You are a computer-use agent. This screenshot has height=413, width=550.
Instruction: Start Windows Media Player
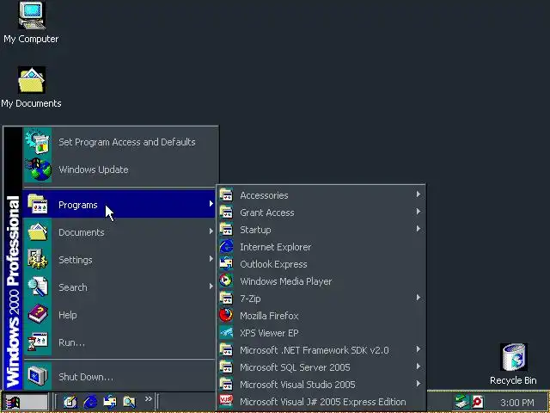(x=321, y=281)
